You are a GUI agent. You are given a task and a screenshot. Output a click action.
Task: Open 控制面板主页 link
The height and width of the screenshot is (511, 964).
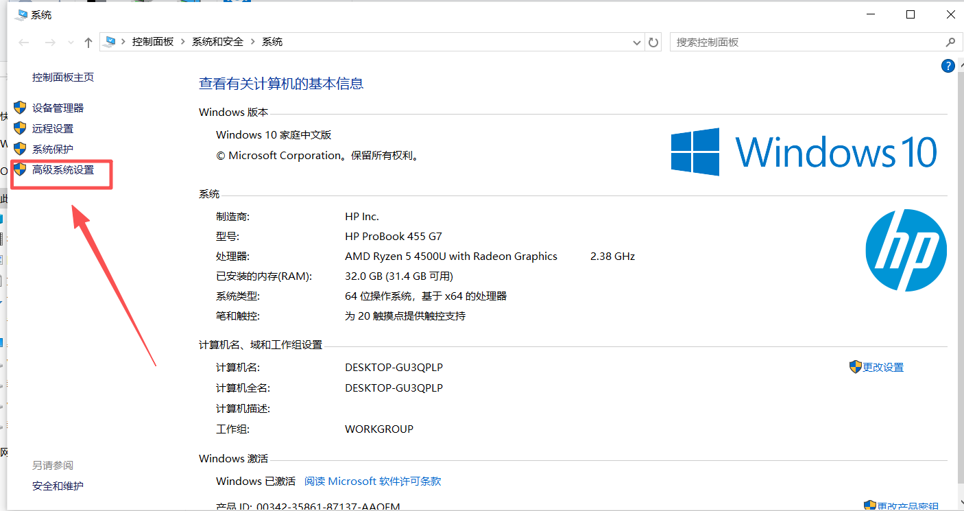(x=63, y=78)
